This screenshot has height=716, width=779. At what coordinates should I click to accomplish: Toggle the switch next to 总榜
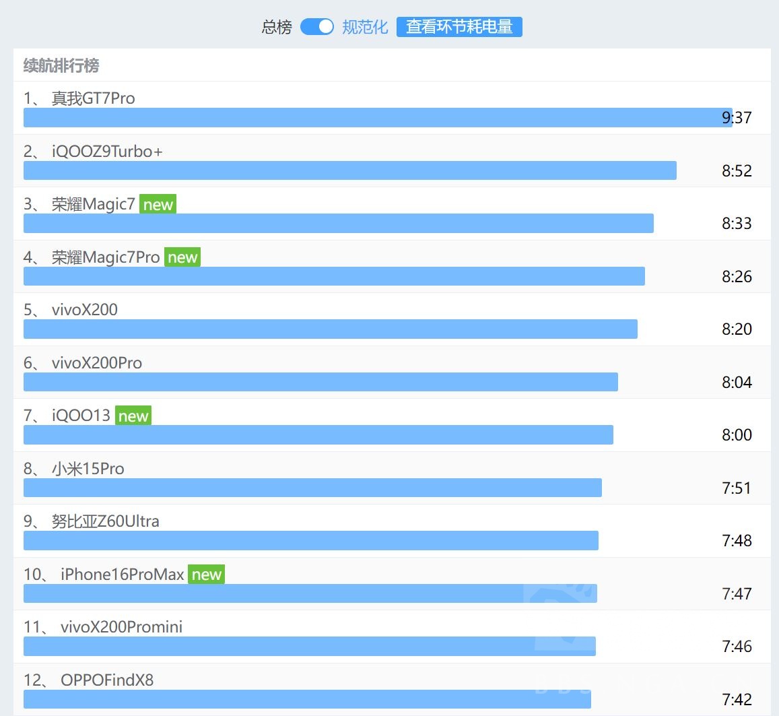point(316,27)
